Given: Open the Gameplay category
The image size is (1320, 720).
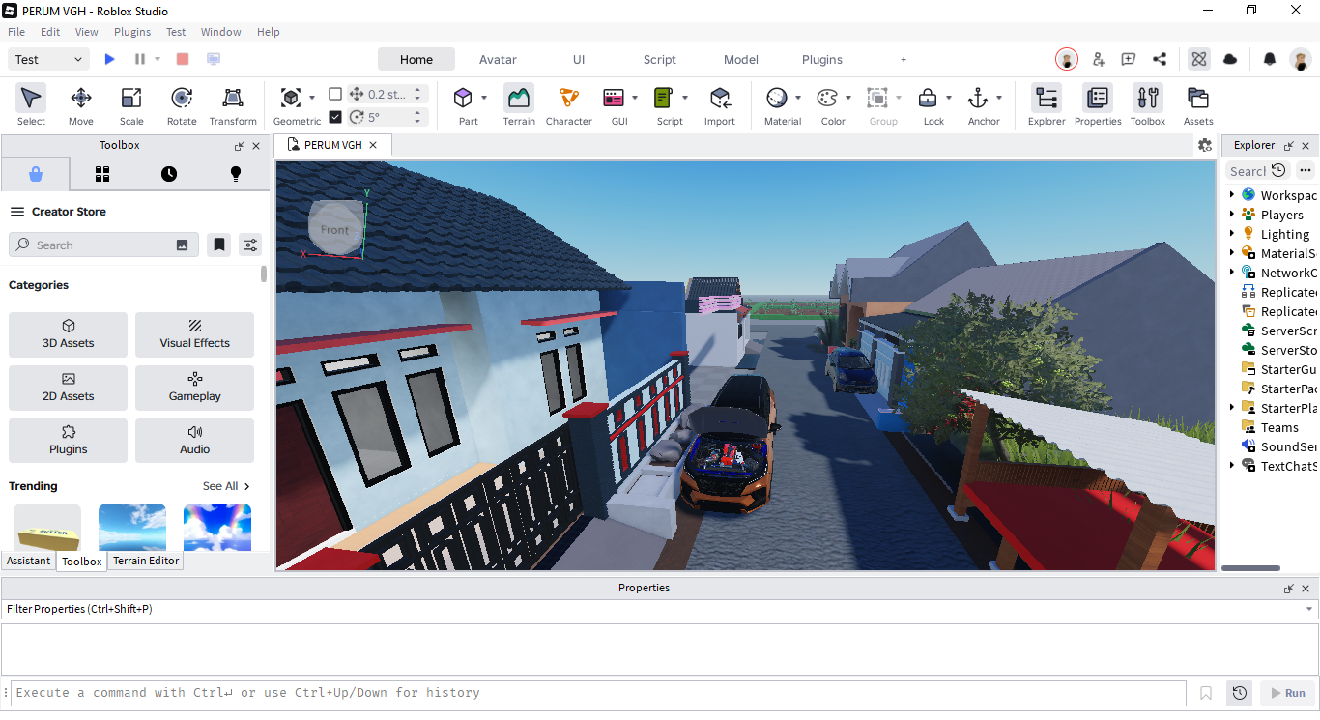Looking at the screenshot, I should (x=195, y=388).
